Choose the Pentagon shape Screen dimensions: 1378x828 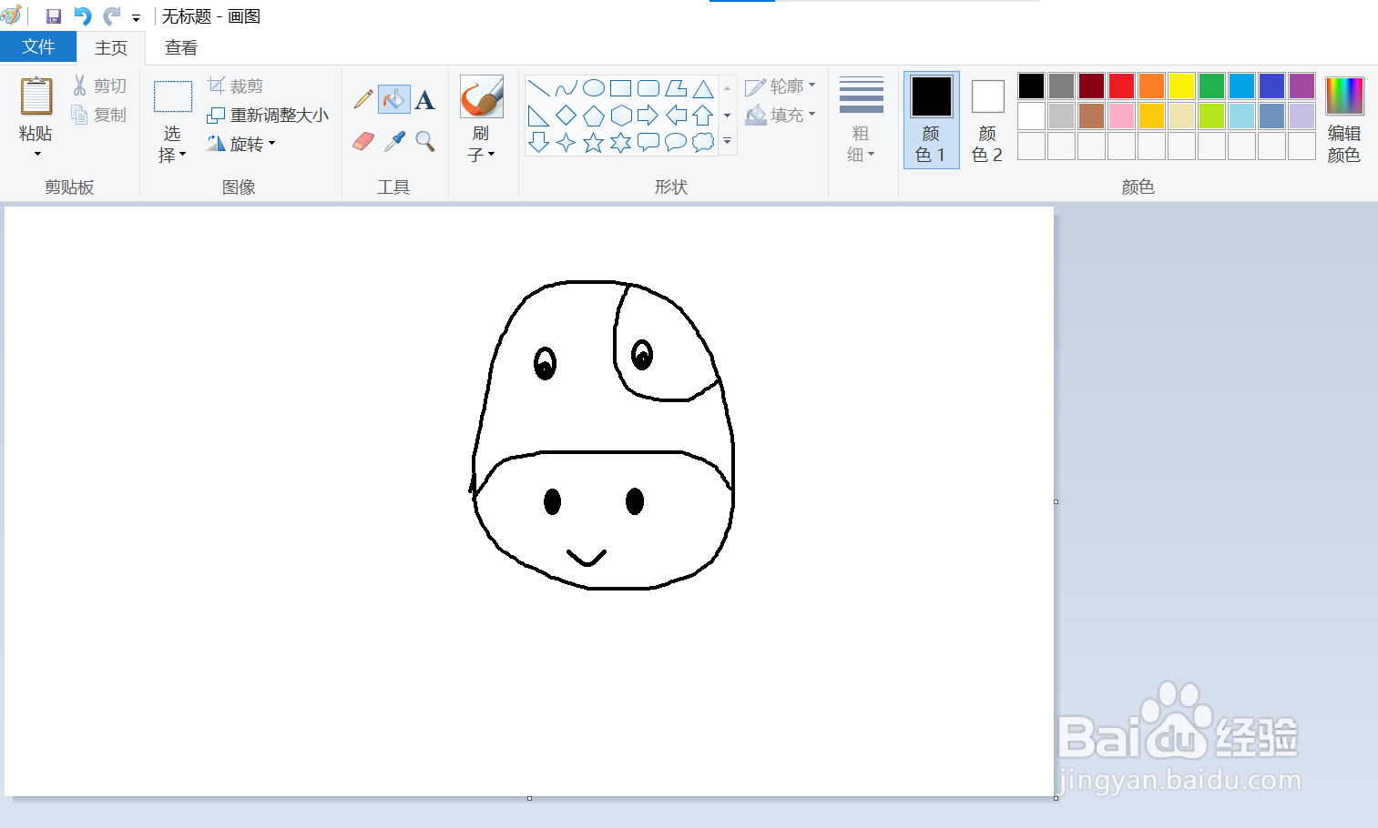click(594, 116)
